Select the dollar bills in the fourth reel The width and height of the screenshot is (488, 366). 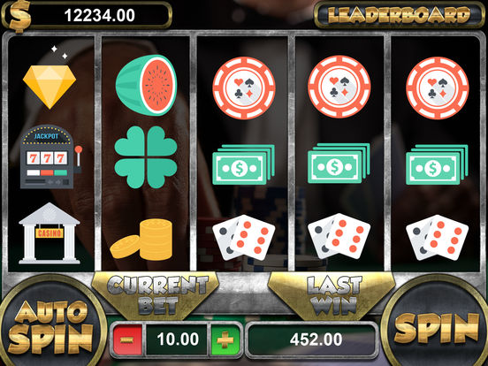tap(339, 164)
